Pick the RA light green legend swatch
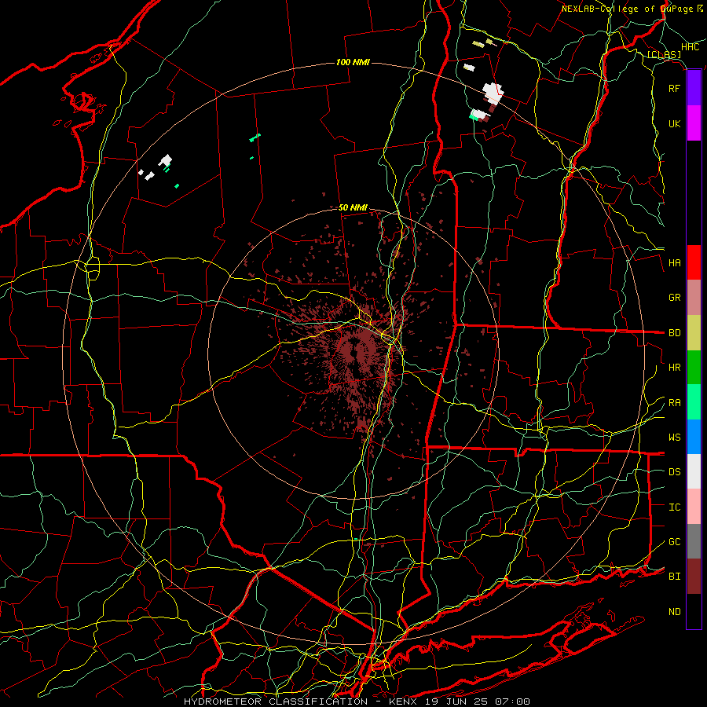 point(694,402)
